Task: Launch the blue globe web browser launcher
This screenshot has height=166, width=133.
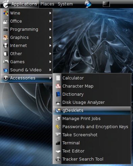Action: (x=88, y=4)
